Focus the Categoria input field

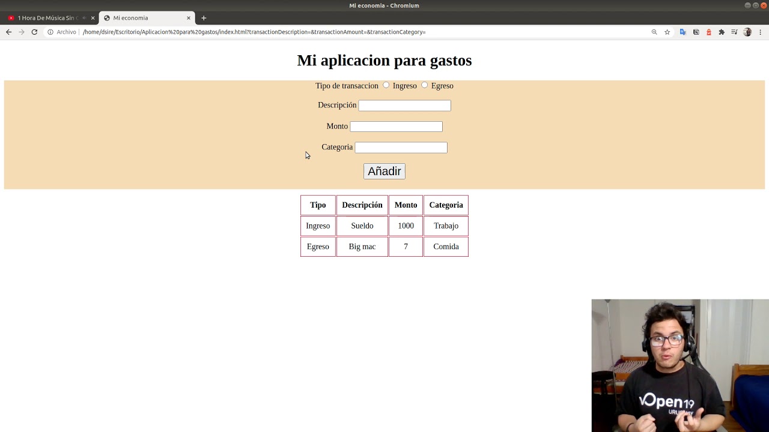(x=401, y=148)
